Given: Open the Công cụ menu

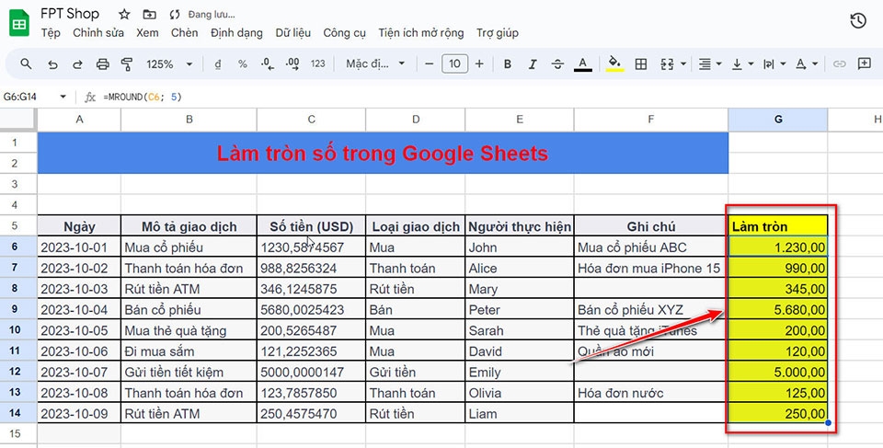Looking at the screenshot, I should tap(344, 33).
